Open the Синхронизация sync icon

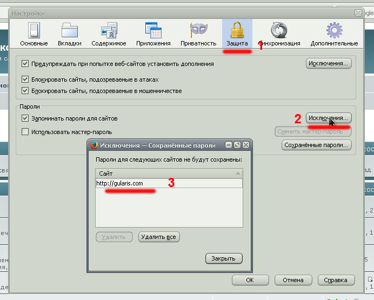click(278, 30)
